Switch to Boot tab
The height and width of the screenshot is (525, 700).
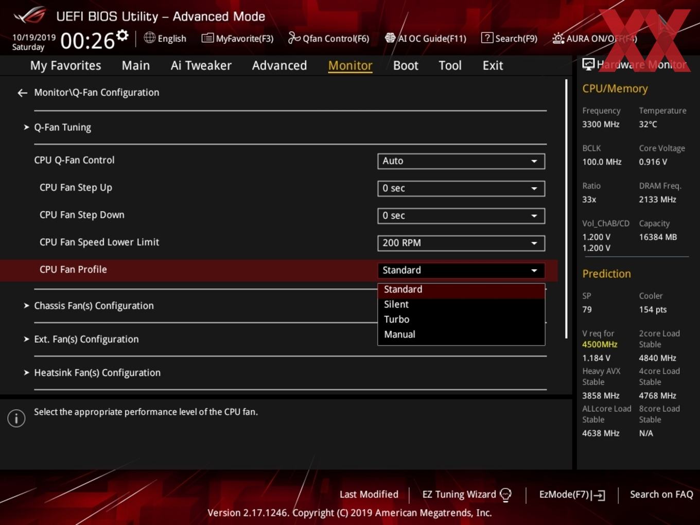click(406, 65)
